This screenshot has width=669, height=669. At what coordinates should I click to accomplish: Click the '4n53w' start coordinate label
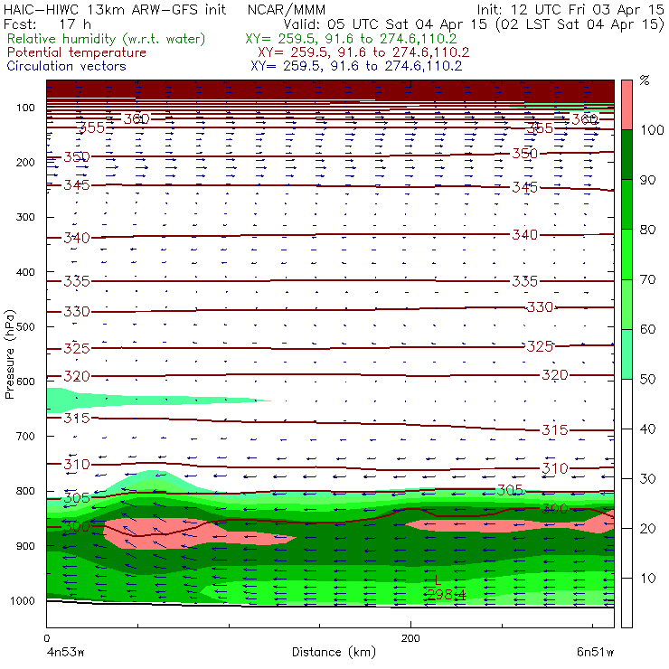tap(66, 652)
